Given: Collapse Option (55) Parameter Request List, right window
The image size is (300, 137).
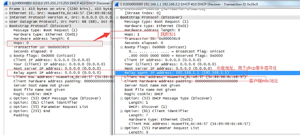Looking at the screenshot, I should click(x=122, y=128).
